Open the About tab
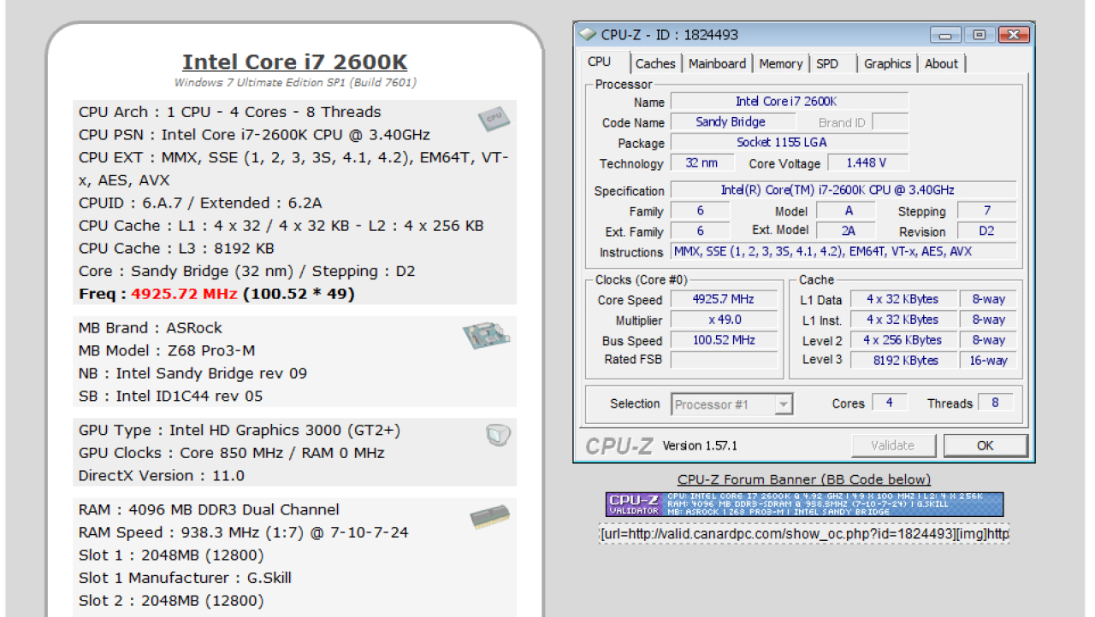 click(x=941, y=63)
